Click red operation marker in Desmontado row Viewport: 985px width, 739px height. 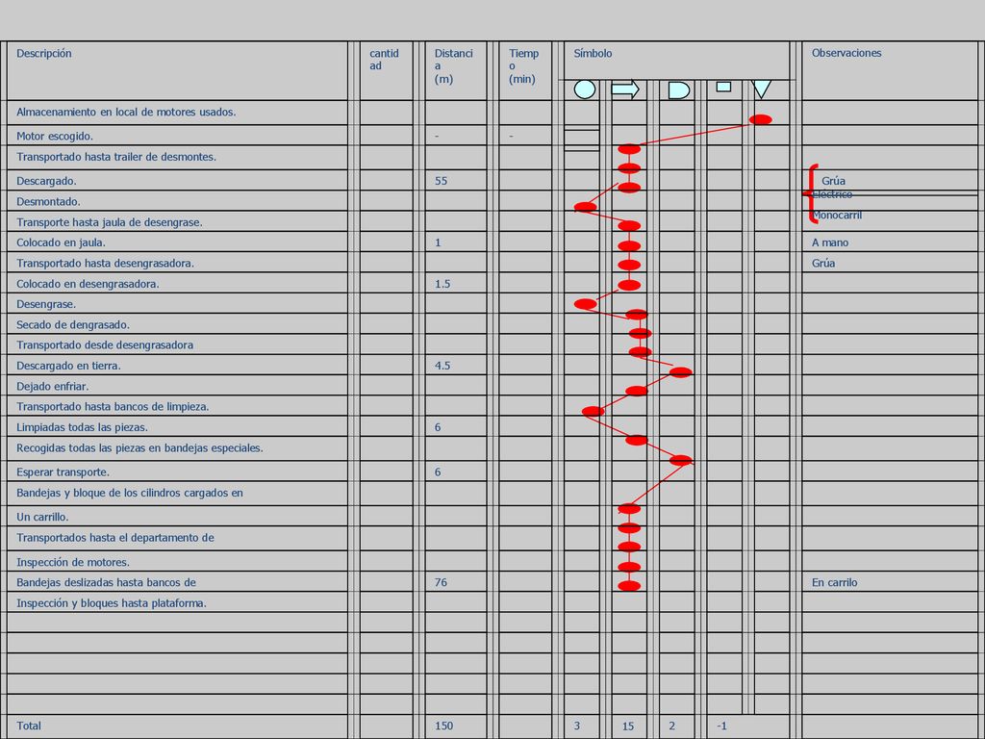click(586, 207)
